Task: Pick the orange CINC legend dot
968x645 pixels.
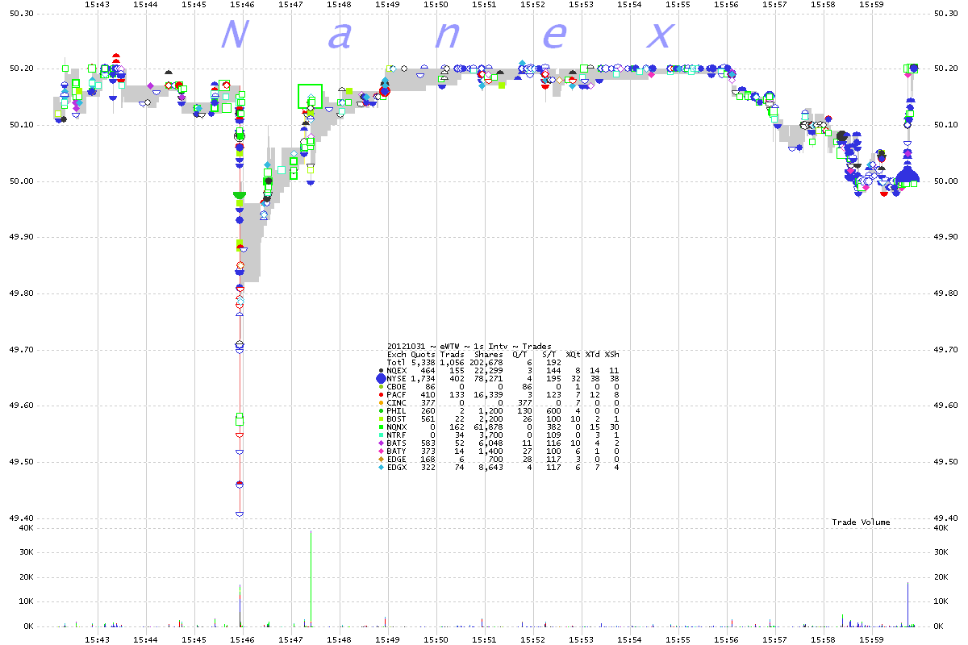Action: (x=382, y=402)
